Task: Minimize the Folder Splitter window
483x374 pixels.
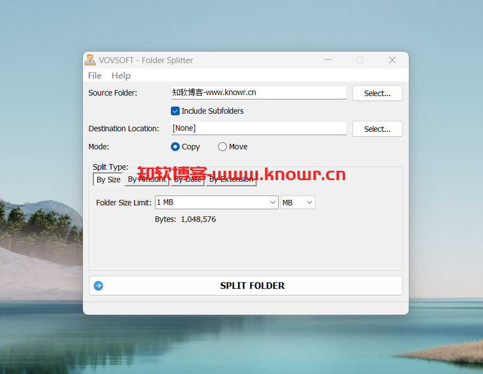Action: (x=328, y=60)
